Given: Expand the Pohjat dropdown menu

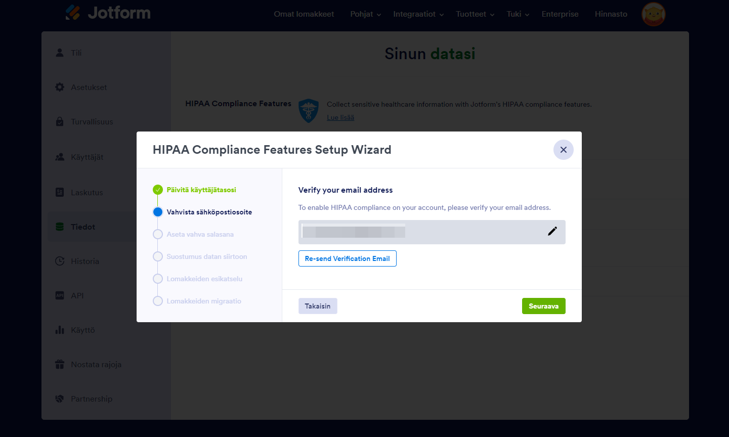Looking at the screenshot, I should point(365,14).
